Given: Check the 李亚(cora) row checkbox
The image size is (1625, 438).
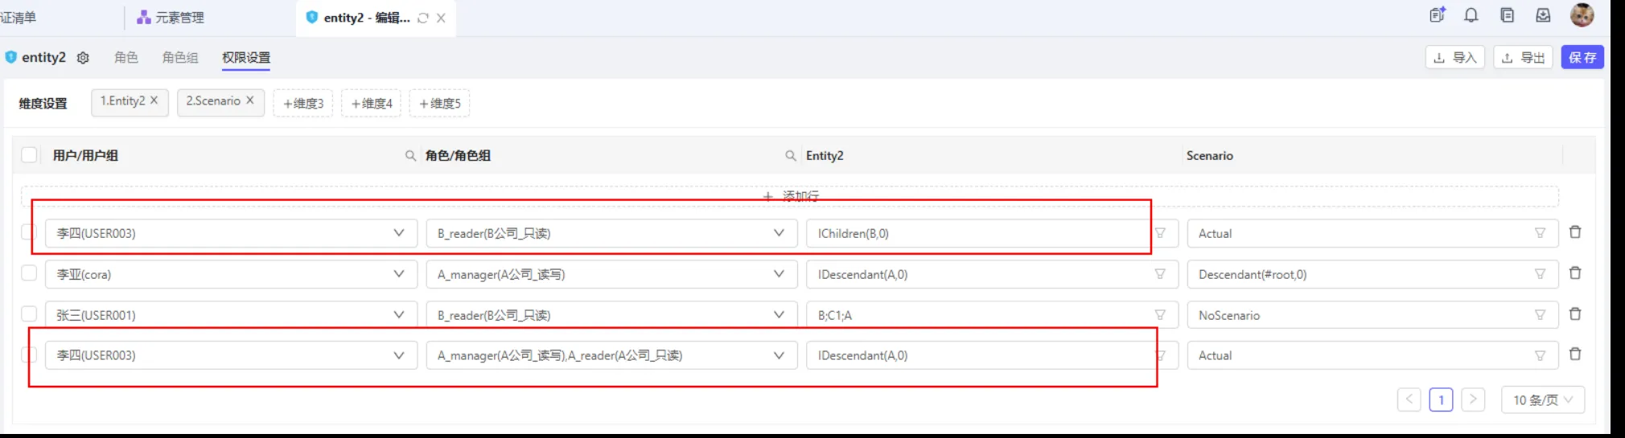Looking at the screenshot, I should pos(30,273).
